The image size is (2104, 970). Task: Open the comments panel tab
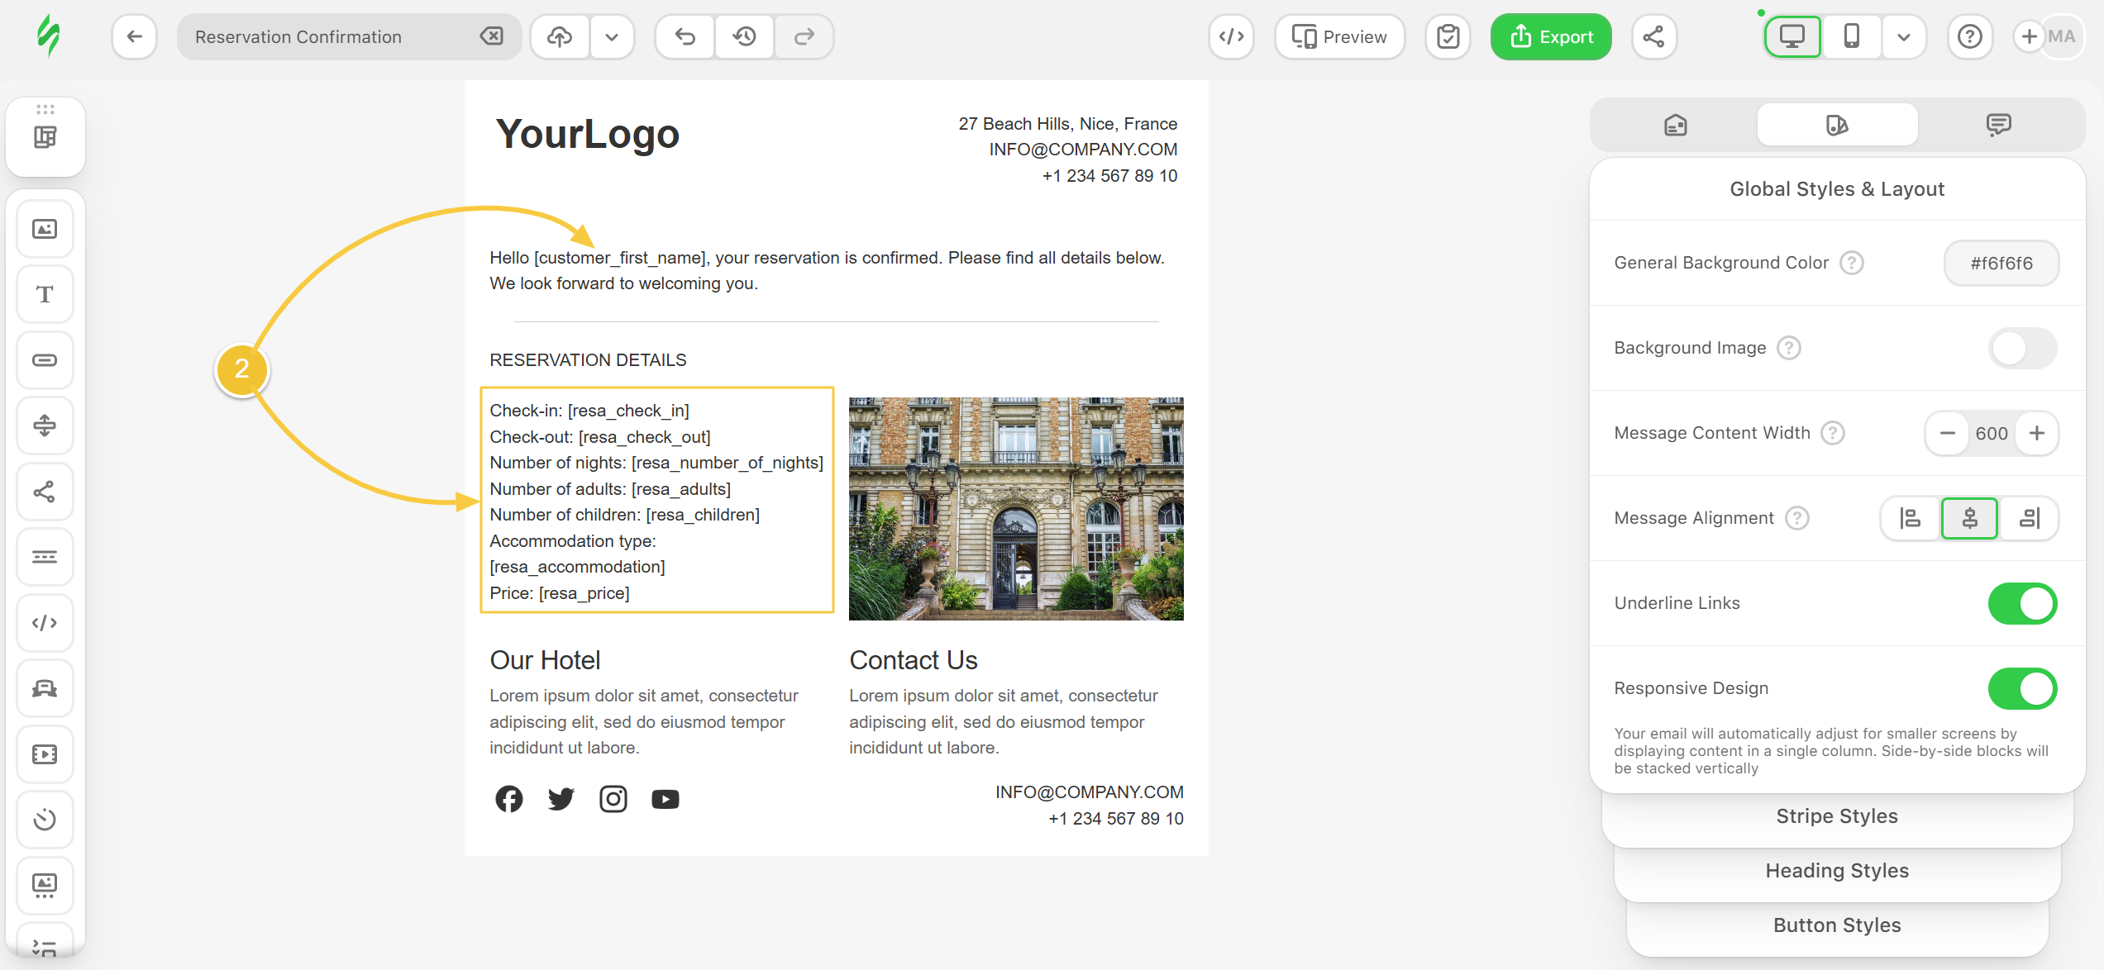point(1998,125)
